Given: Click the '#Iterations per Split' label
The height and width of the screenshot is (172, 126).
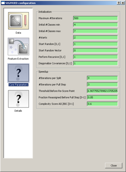Looking at the screenshot, I should [x=50, y=78].
